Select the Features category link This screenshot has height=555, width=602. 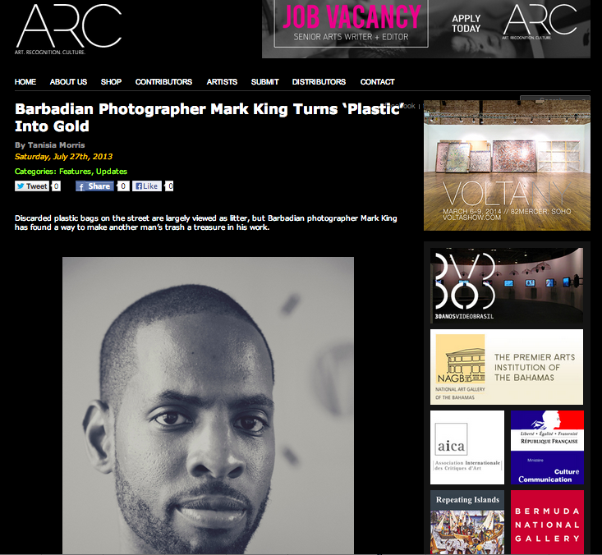click(x=75, y=172)
